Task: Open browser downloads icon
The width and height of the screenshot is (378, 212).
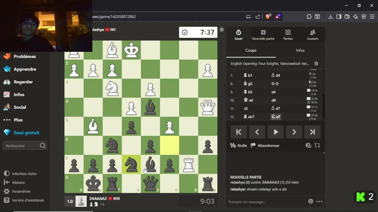Action: pyautogui.click(x=330, y=17)
